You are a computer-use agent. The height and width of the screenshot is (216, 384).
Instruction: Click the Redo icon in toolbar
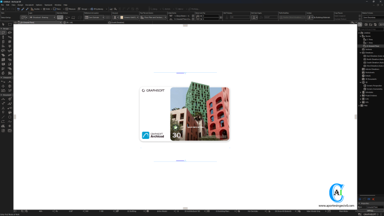click(x=13, y=9)
